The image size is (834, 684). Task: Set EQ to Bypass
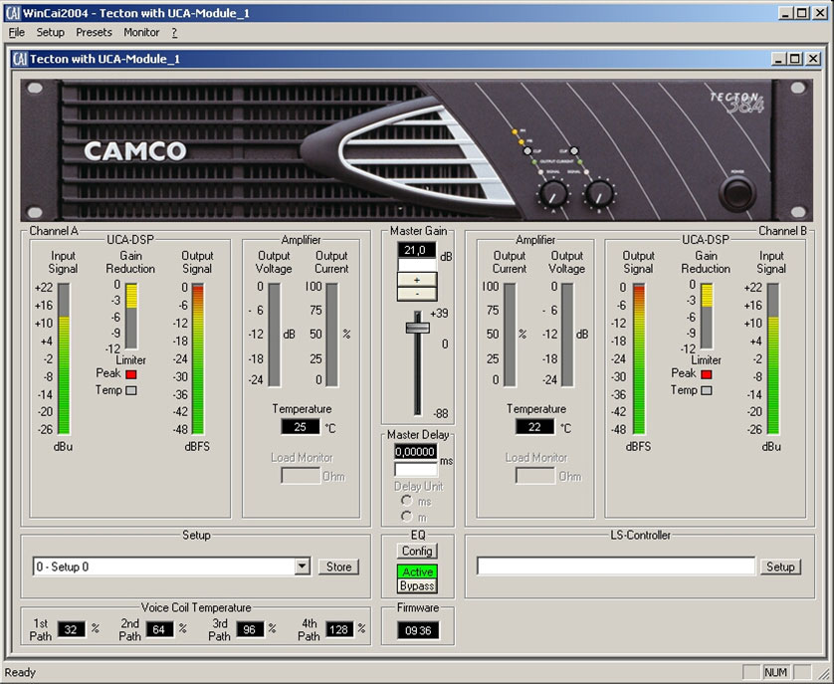(x=418, y=586)
